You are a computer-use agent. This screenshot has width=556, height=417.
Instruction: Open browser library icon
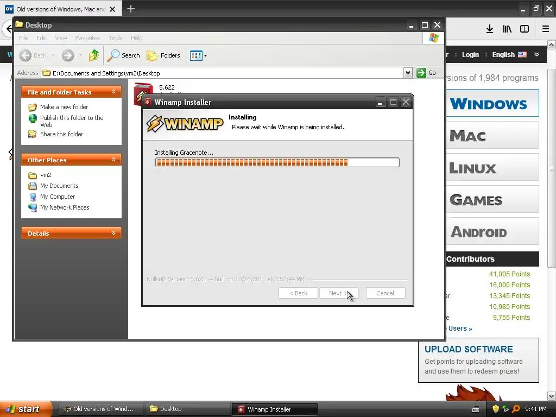pos(507,29)
